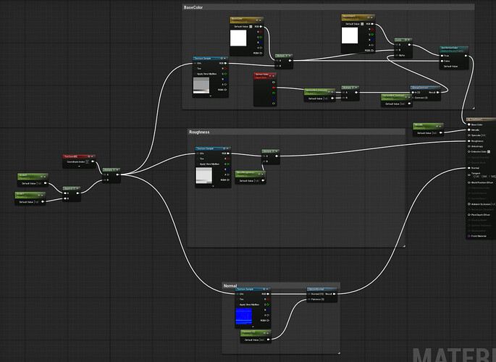496x362 pixels.
Task: Select the Roughness comment box title
Action: click(x=199, y=132)
